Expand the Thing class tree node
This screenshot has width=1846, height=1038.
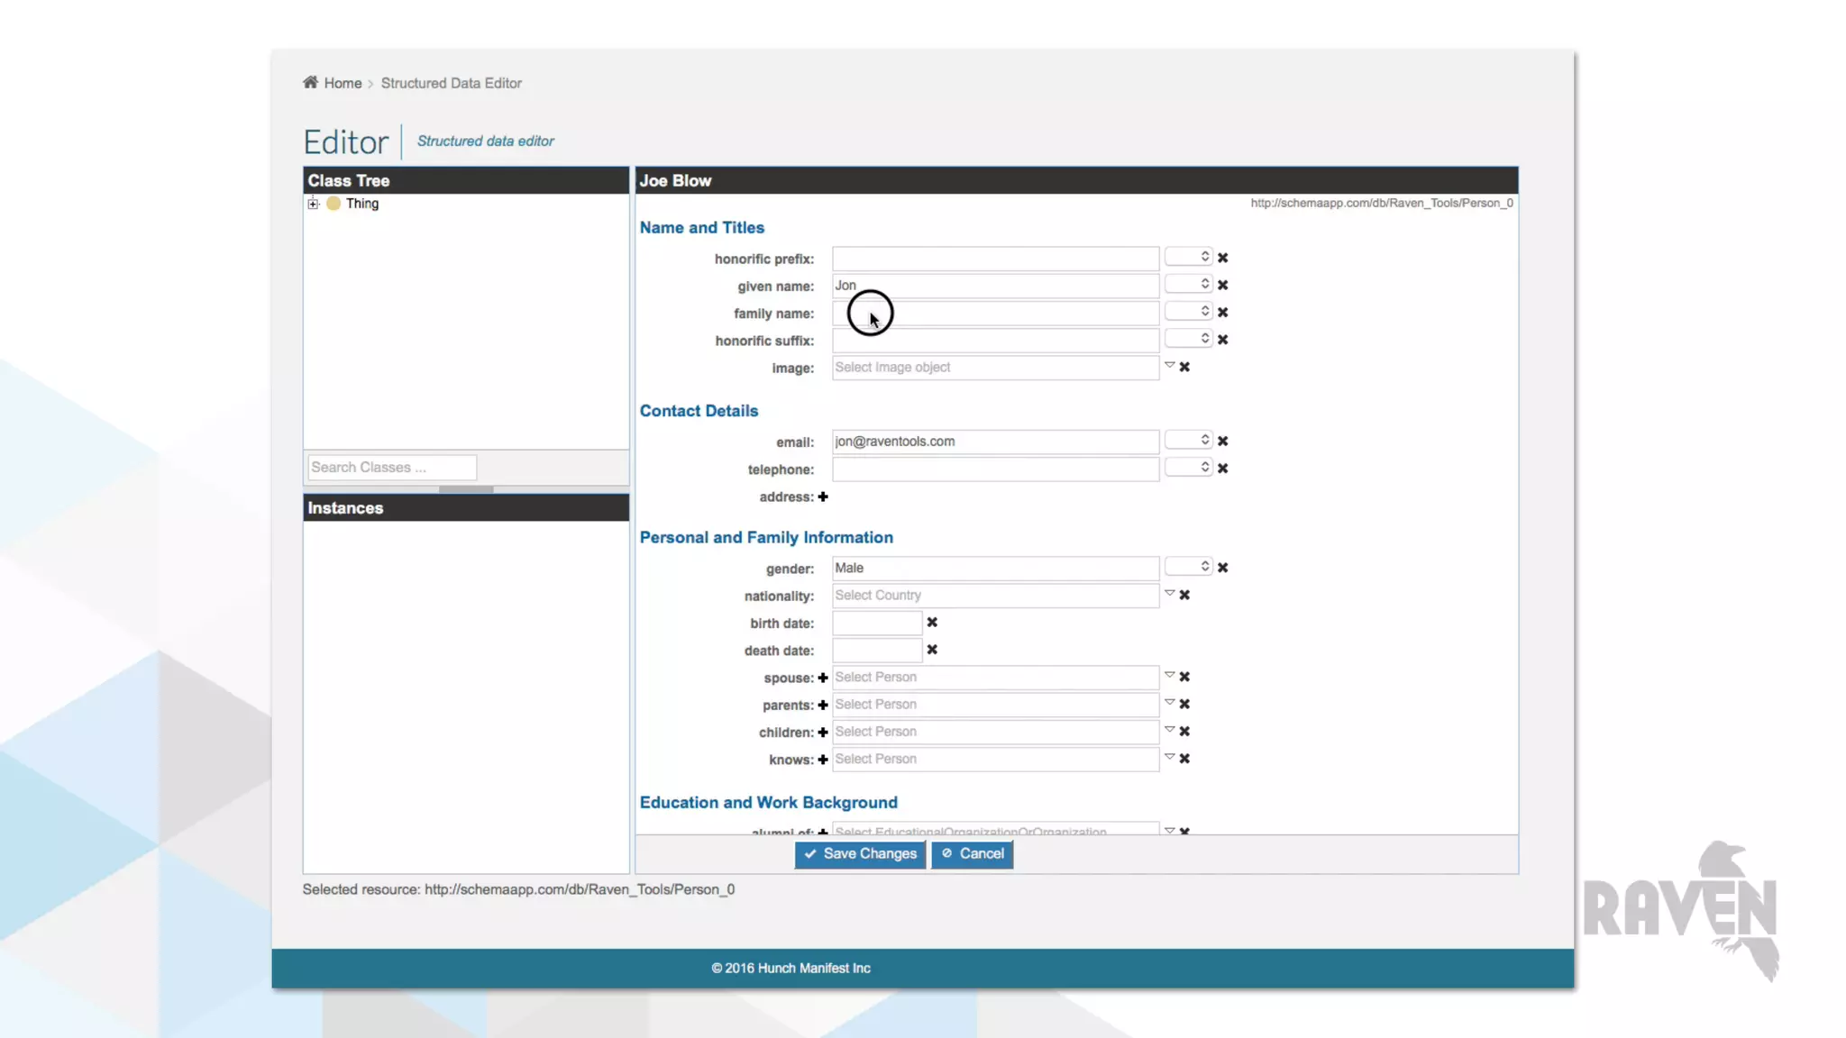click(x=313, y=204)
